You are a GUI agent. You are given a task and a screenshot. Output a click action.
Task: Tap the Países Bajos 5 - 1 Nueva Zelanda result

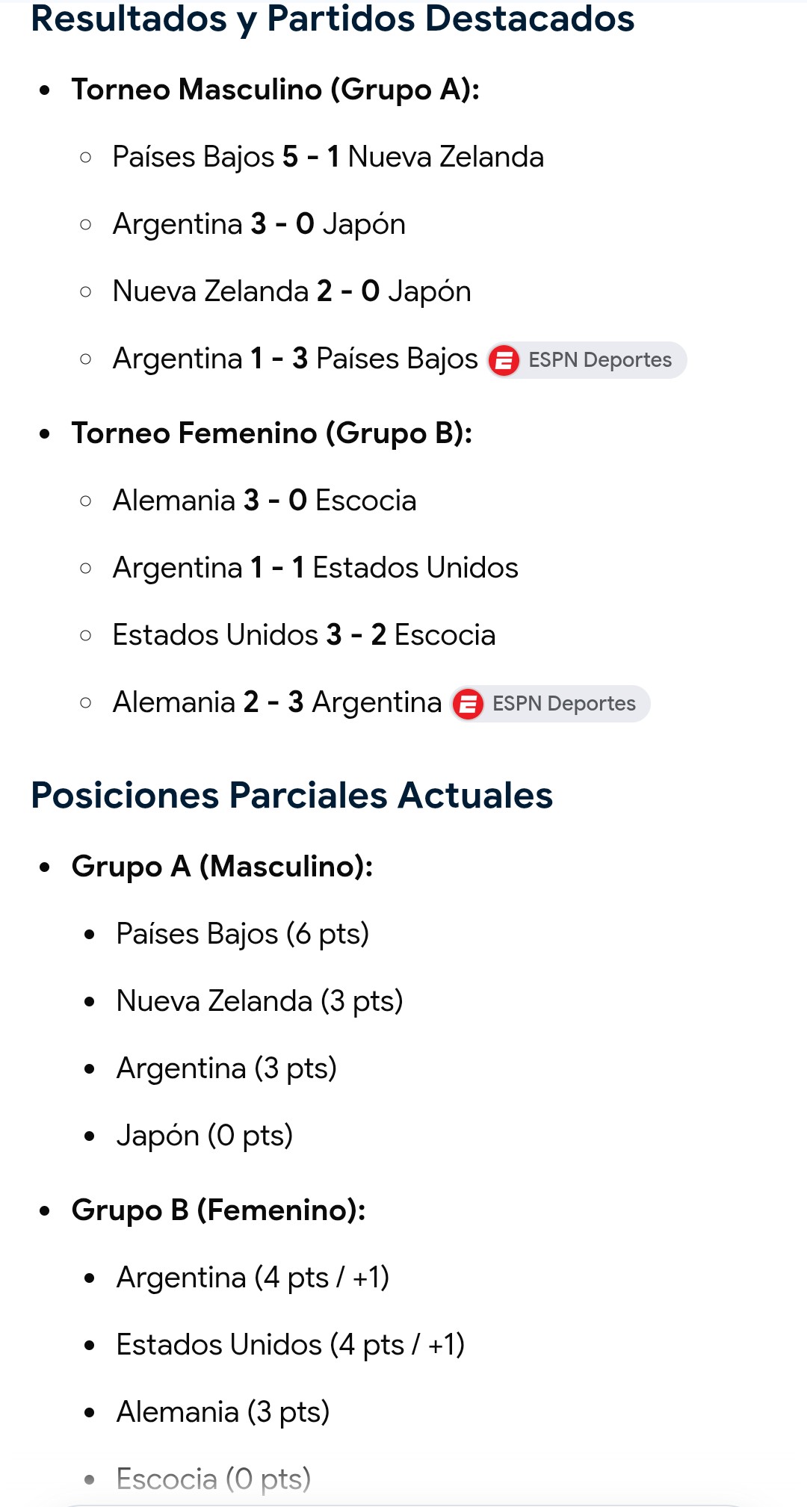(x=328, y=157)
